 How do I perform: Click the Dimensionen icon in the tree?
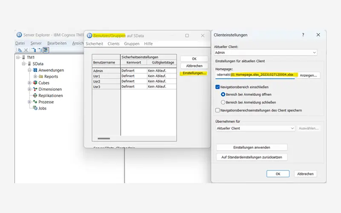(35, 89)
